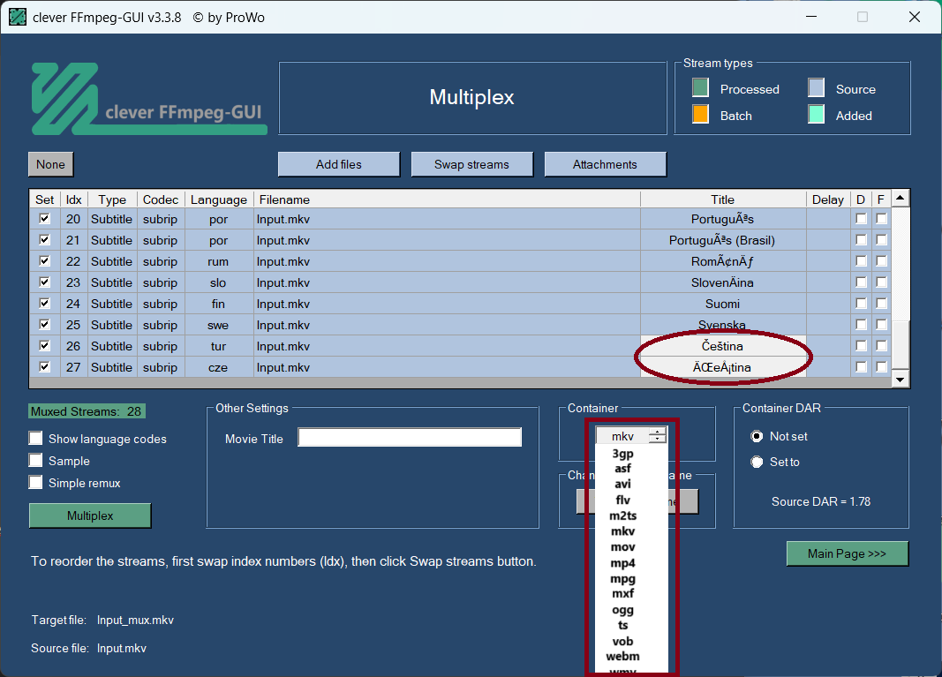Click the Added stream color swatch
942x677 pixels.
816,114
